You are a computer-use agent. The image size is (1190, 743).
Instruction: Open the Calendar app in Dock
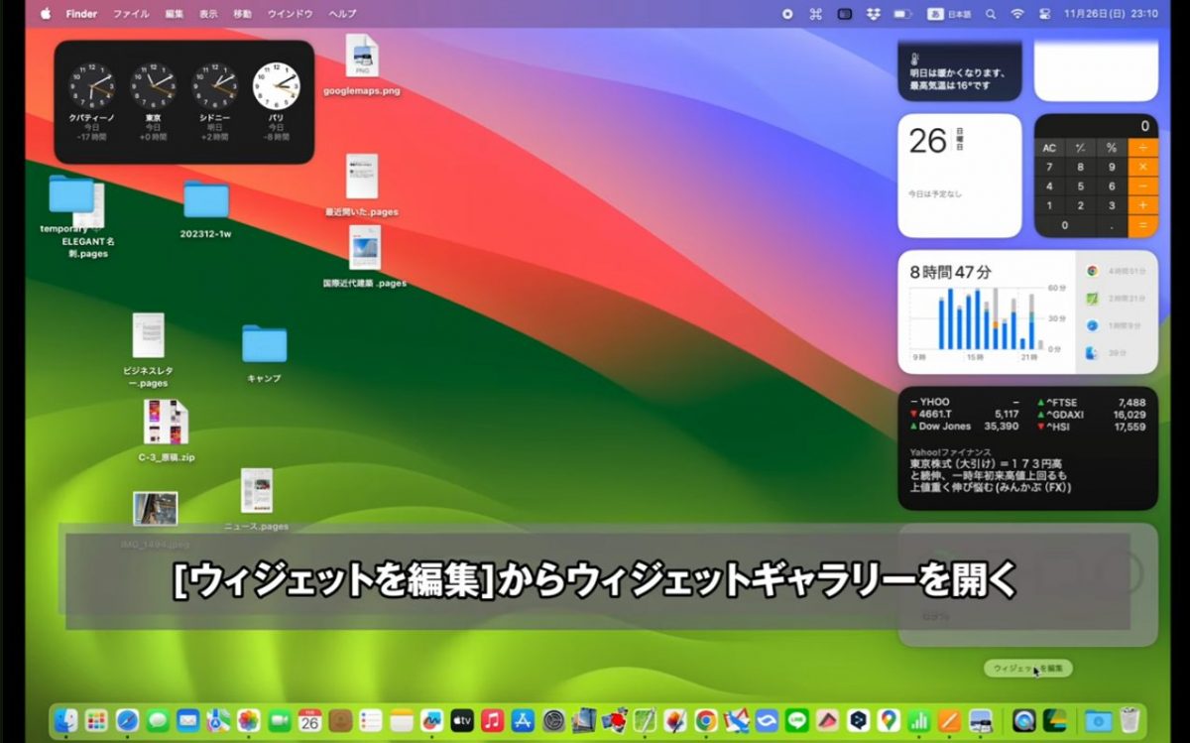coord(309,720)
